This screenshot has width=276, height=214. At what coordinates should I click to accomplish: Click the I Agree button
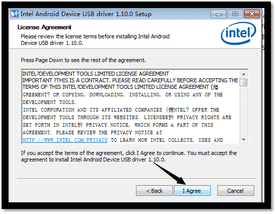(192, 190)
